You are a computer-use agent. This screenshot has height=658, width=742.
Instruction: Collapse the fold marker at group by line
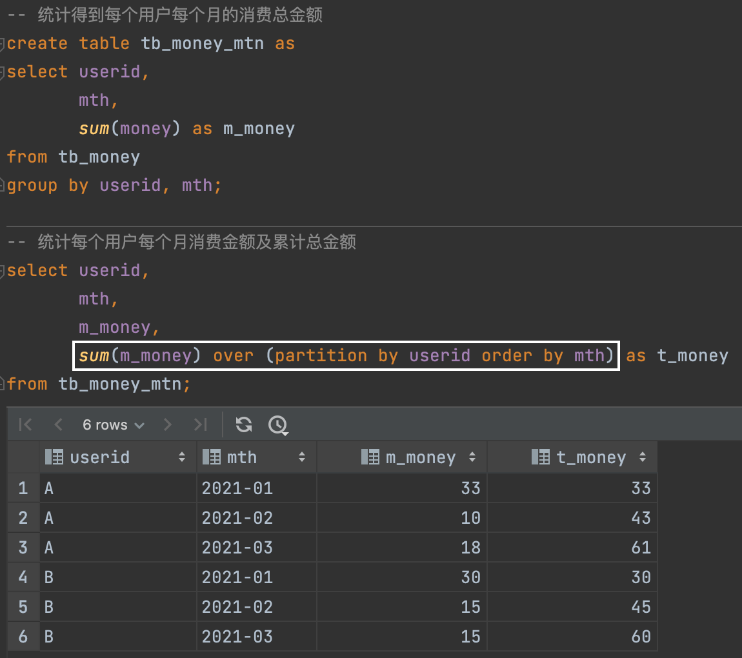tap(3, 186)
